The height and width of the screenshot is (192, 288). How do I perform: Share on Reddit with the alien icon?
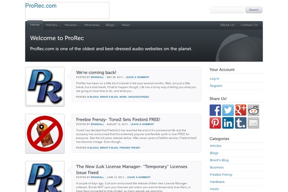[x=253, y=110]
